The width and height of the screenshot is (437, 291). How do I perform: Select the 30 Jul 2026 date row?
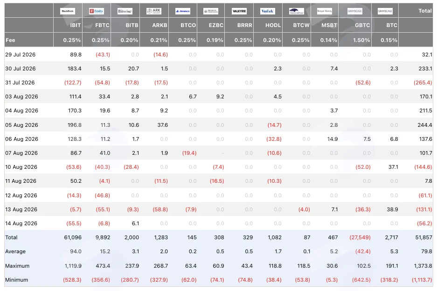(218, 69)
